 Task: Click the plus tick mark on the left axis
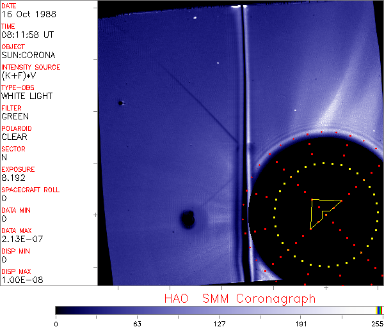[96, 215]
